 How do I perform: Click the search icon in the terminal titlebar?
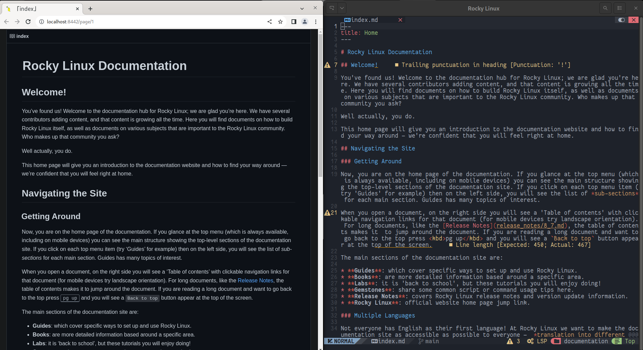(x=605, y=8)
